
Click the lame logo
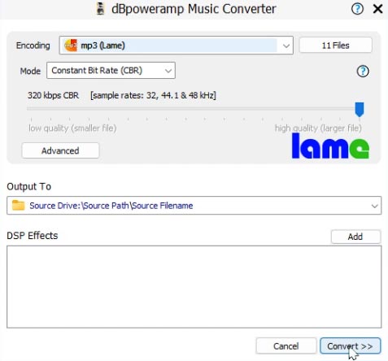(x=330, y=146)
